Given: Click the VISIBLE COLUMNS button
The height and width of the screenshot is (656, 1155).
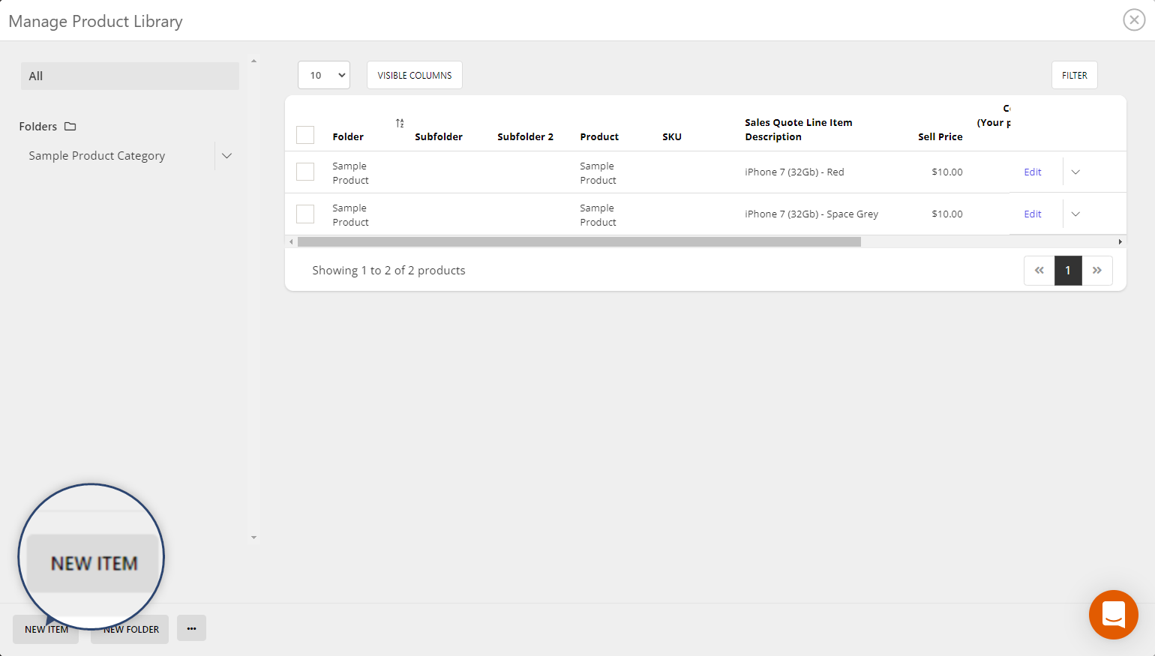Looking at the screenshot, I should click(x=414, y=75).
